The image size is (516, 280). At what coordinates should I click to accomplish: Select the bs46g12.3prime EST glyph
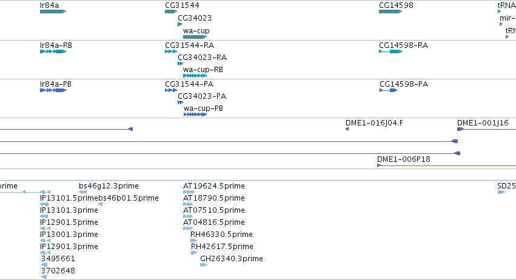pyautogui.click(x=83, y=192)
